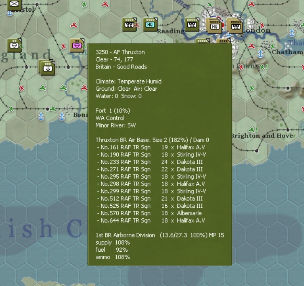
Task: Click rail junction dot right of Bristol label
Action: pyautogui.click(x=37, y=4)
